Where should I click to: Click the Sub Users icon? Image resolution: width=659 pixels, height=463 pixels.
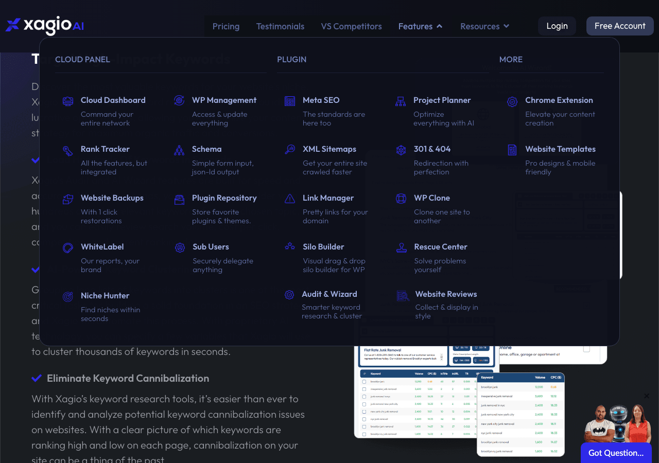(180, 248)
